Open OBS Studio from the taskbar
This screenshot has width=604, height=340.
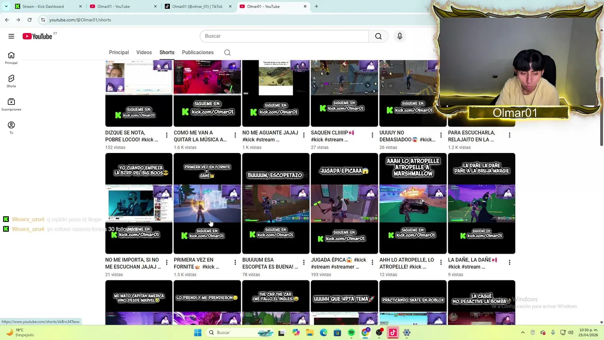[x=379, y=332]
